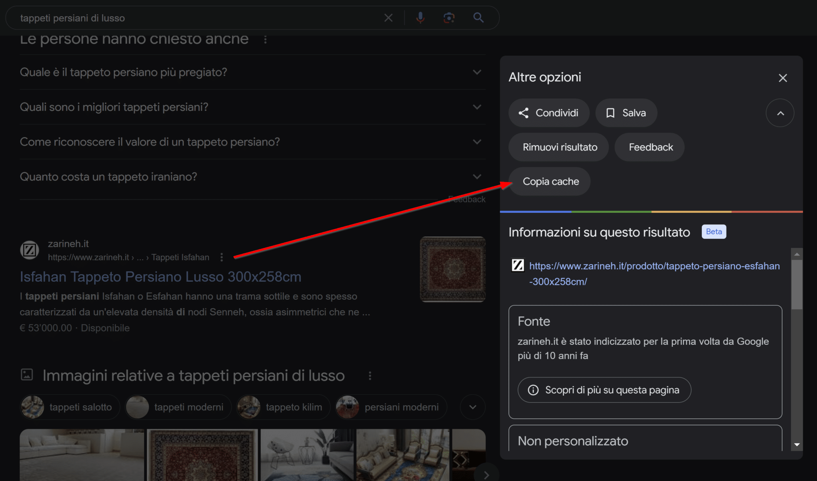The image size is (817, 481).
Task: Select 'Rimuovi risultato' in Altre opzioni
Action: click(x=558, y=147)
